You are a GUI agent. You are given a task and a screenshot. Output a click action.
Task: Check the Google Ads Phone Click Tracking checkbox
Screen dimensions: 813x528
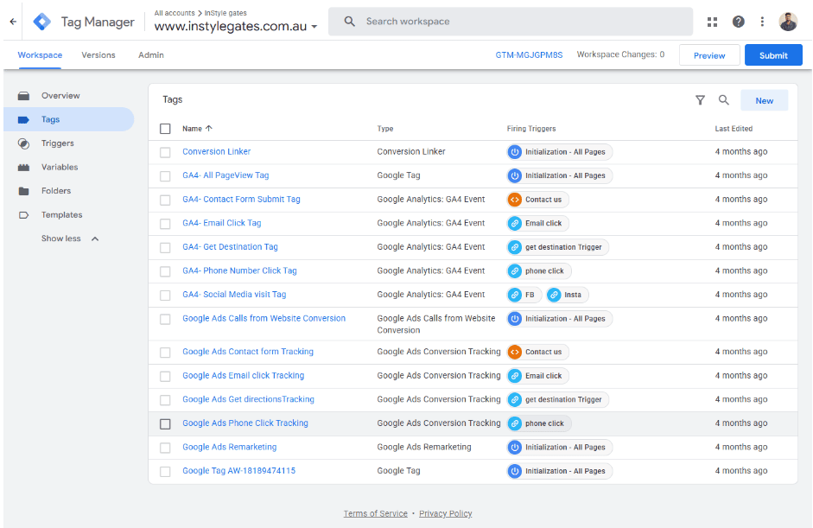coord(165,424)
